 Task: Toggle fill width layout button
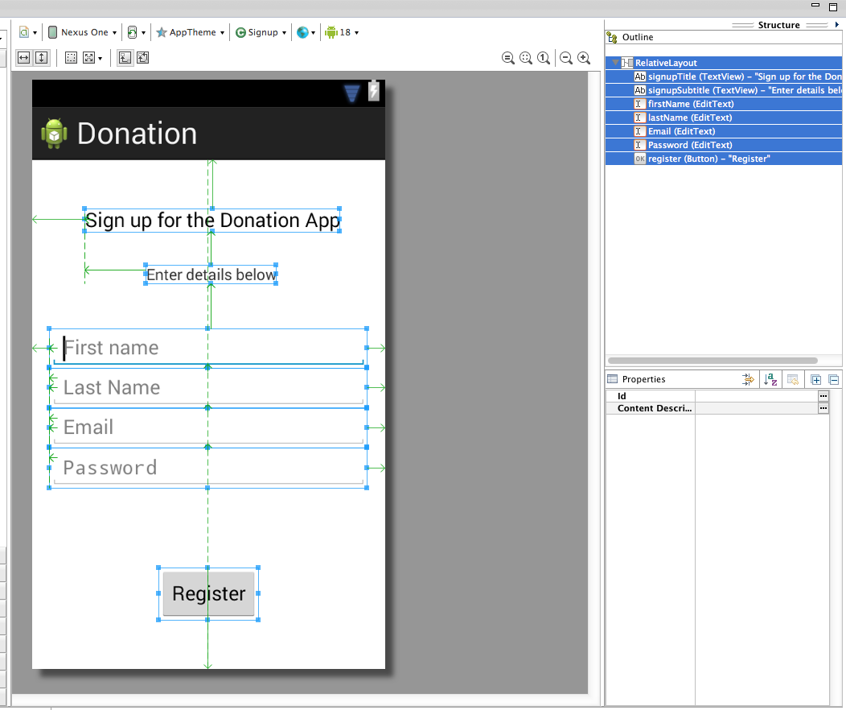coord(24,58)
